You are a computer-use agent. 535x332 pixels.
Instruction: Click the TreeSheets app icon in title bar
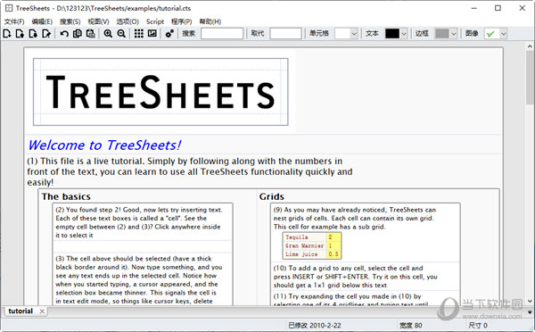coord(9,8)
